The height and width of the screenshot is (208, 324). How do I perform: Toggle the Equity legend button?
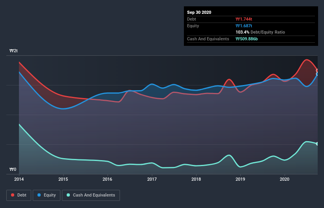click(x=47, y=195)
